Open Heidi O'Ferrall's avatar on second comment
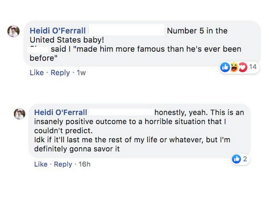Viewport: 269px width, 197px height. coord(19,114)
